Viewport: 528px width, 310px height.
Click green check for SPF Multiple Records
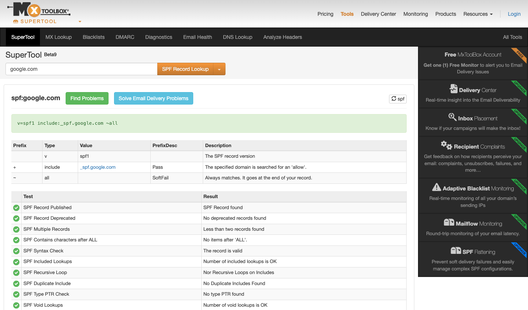(16, 229)
